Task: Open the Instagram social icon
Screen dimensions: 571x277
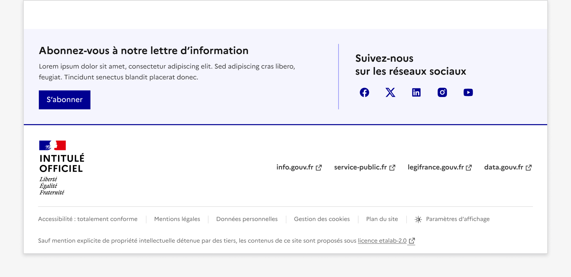Action: 442,92
